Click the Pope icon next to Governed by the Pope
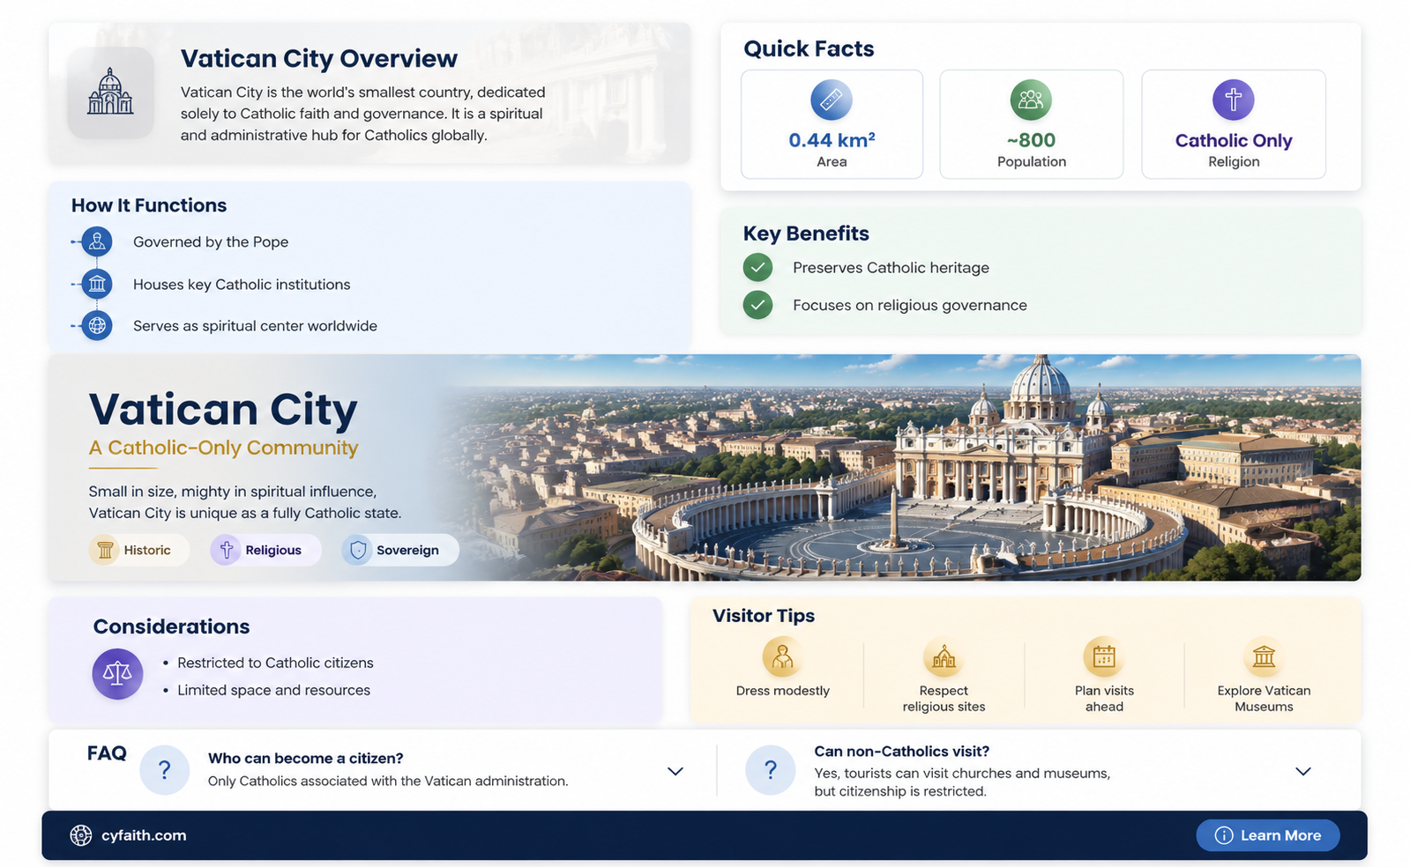The height and width of the screenshot is (867, 1410). [97, 241]
